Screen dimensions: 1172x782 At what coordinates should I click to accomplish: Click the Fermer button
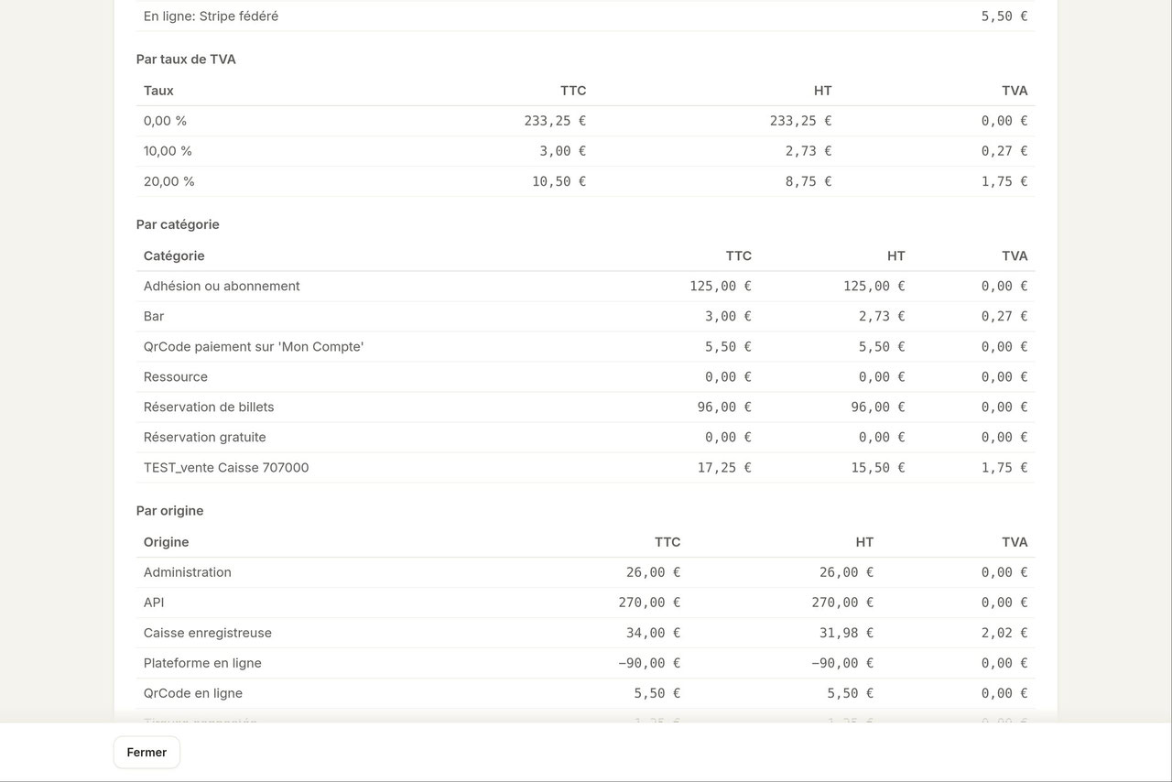[146, 752]
